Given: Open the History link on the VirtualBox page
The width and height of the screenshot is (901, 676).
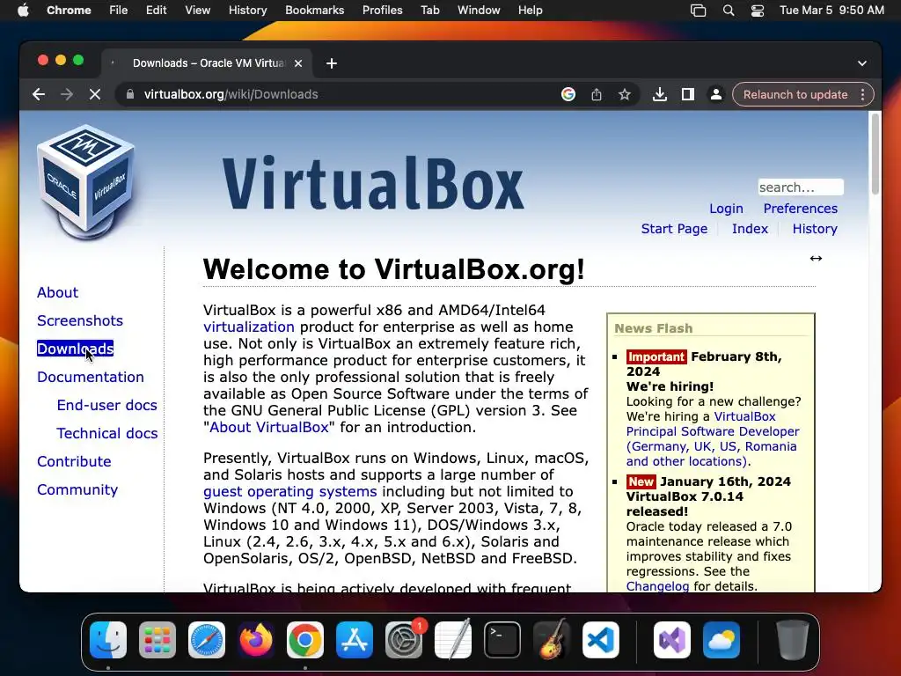Looking at the screenshot, I should click(815, 229).
